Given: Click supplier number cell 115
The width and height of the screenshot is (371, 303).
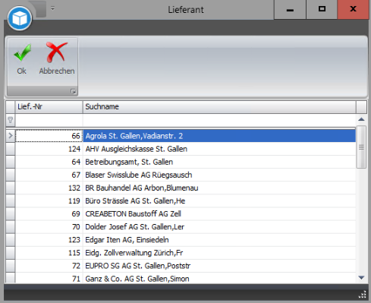Looking at the screenshot, I should tap(49, 253).
